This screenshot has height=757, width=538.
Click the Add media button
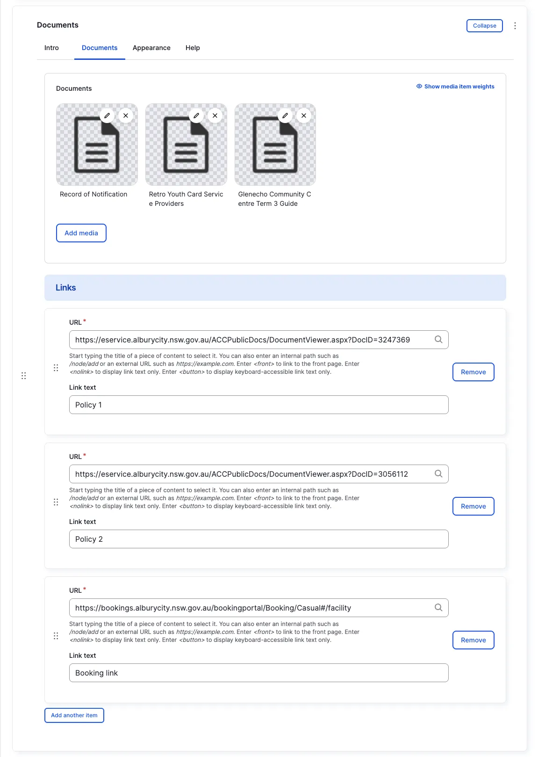tap(81, 233)
